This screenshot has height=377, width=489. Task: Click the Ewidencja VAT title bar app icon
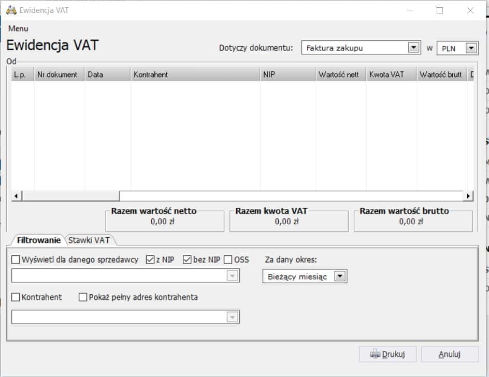pos(11,10)
